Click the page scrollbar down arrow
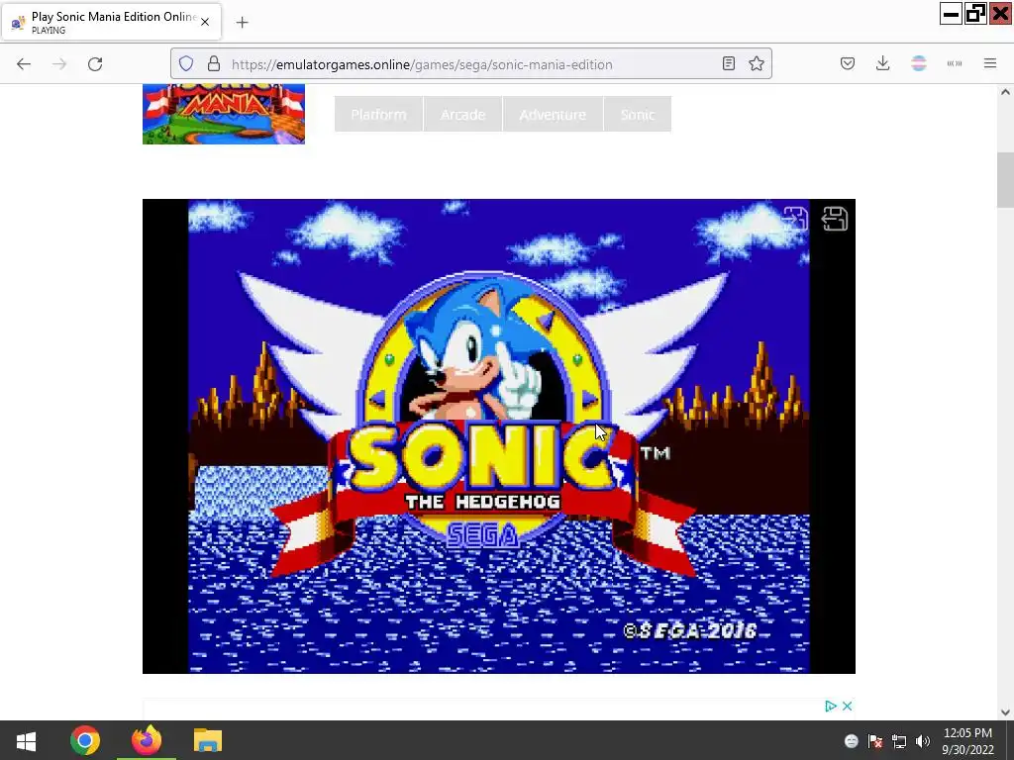1014x760 pixels. point(1005,712)
